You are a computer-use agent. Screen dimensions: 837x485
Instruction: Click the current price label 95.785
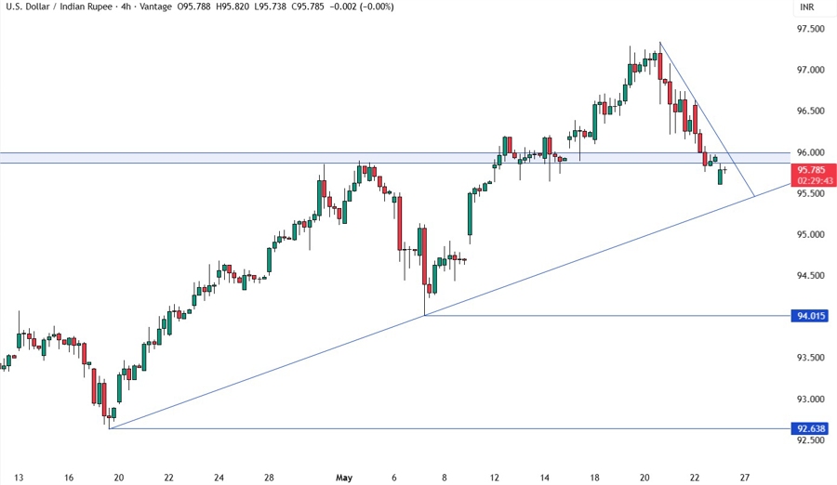pos(811,170)
